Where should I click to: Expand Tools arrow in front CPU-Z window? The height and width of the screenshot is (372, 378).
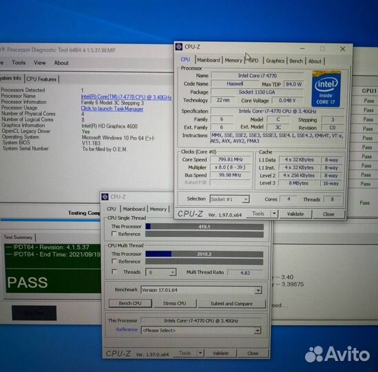click(274, 214)
